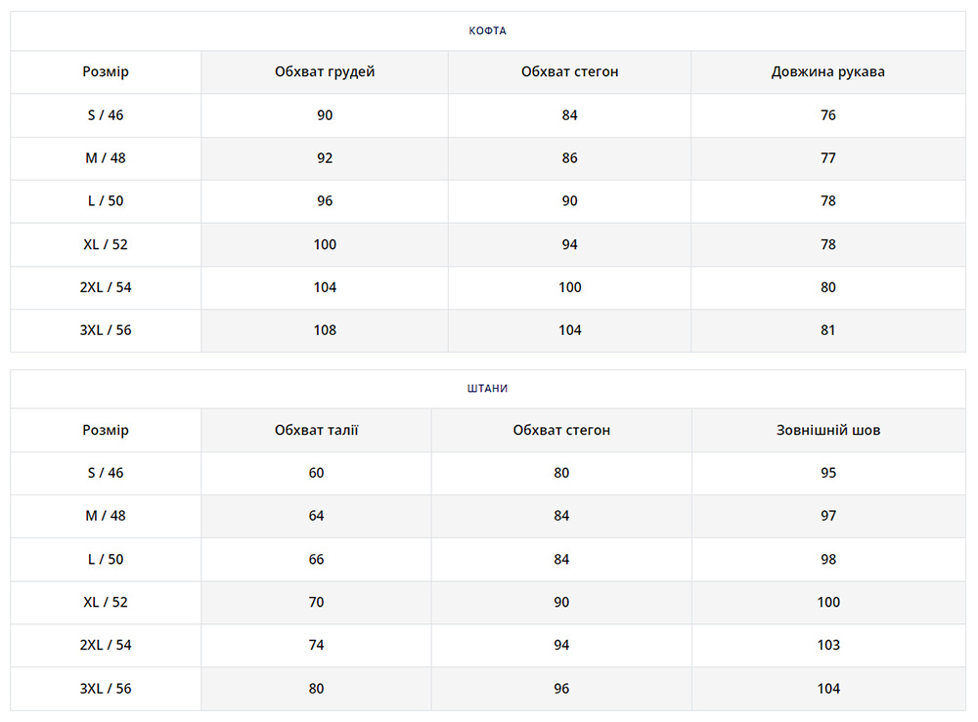This screenshot has height=722, width=978.
Task: Select S / 46 size in КОФТА table
Action: 106,115
